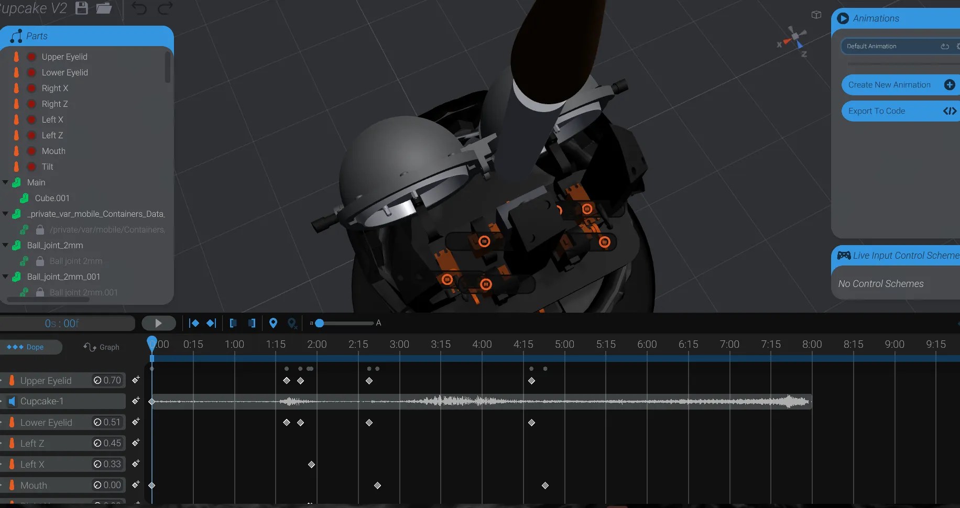
Task: Click the Export To Code button
Action: click(x=900, y=111)
